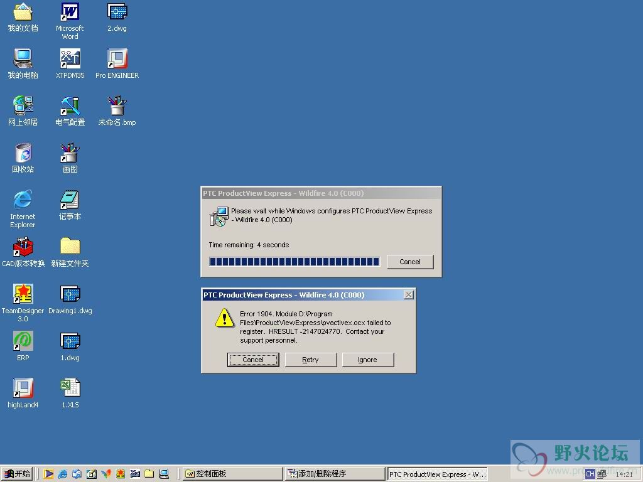Switch to 添加/删除程序 in the taskbar
The width and height of the screenshot is (643, 482).
pos(335,474)
